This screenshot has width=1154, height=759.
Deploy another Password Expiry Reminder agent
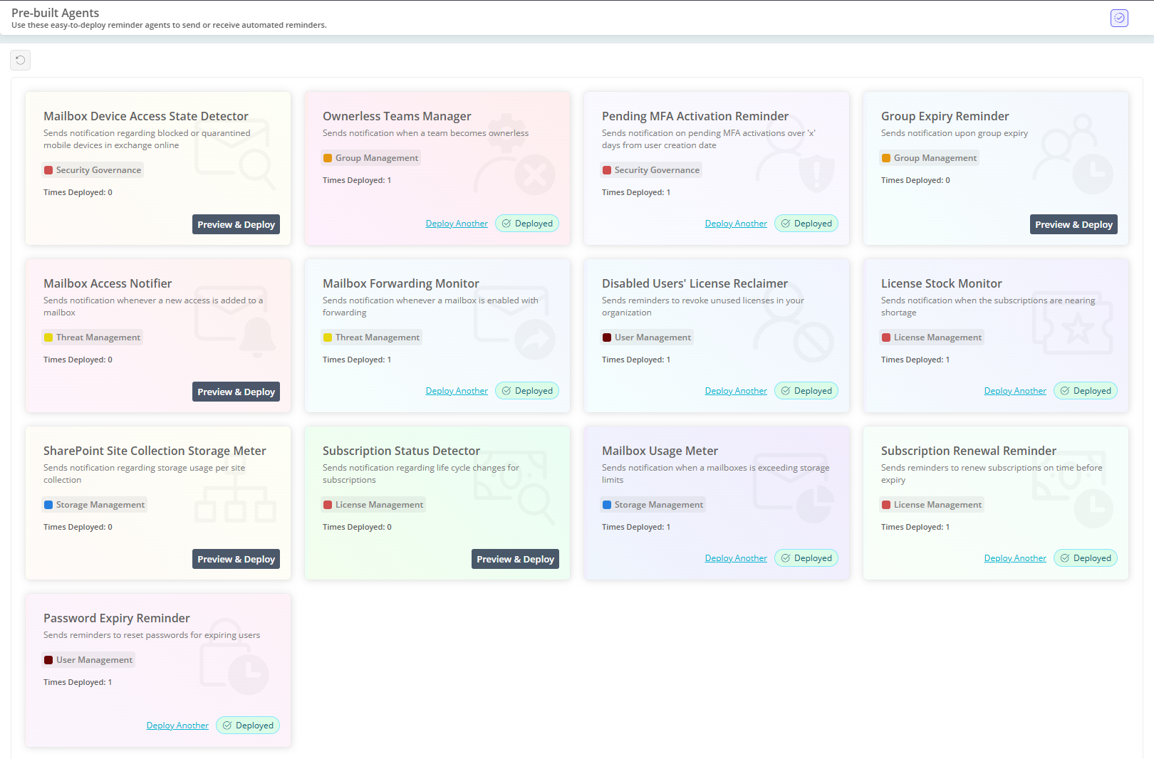(x=177, y=726)
